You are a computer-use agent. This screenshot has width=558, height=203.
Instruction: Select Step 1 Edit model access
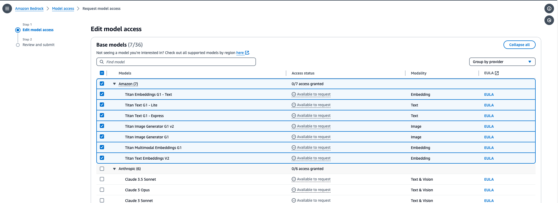(38, 30)
